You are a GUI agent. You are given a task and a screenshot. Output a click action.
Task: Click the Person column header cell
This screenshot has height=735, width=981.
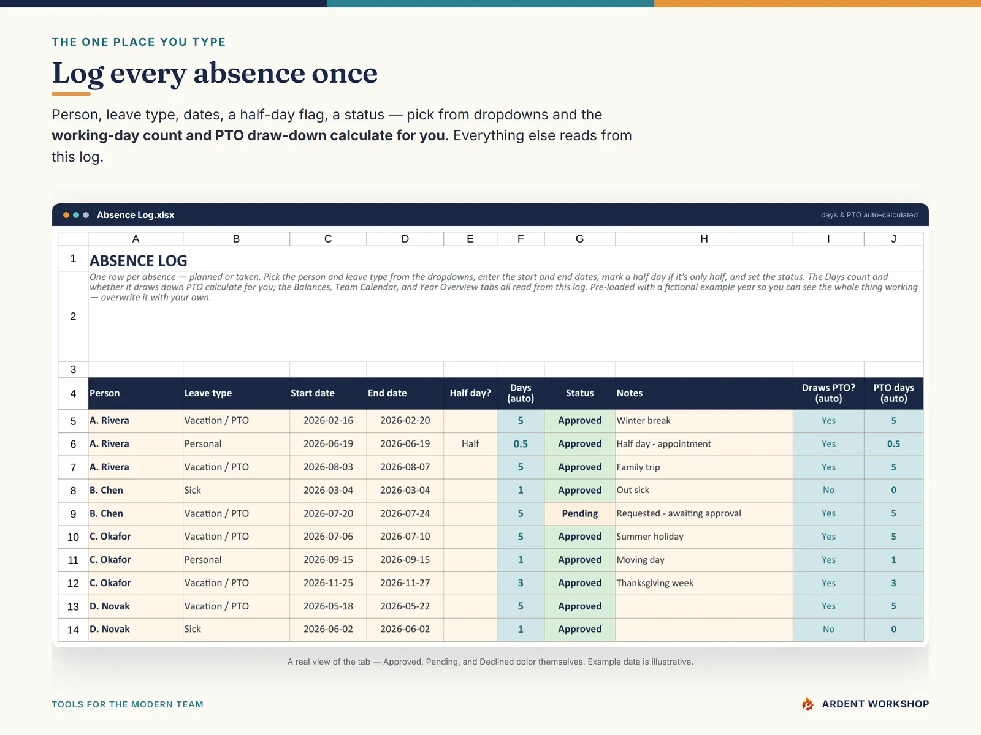(136, 393)
